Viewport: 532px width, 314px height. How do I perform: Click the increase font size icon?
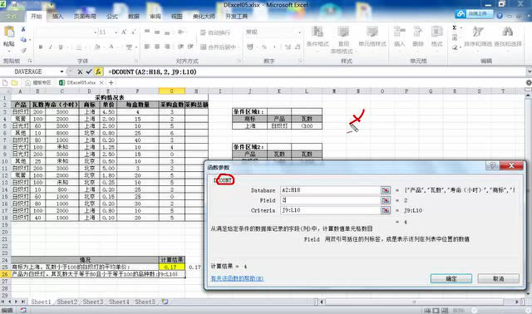coord(124,32)
